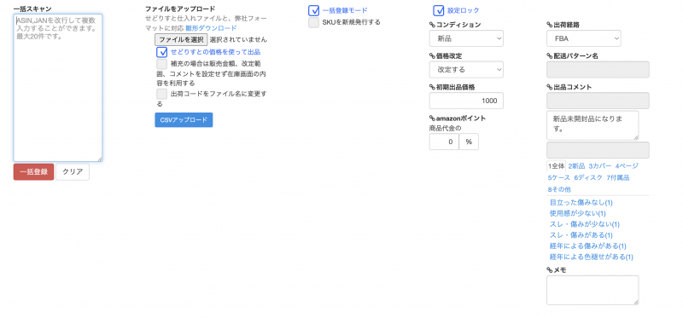This screenshot has width=683, height=318.
Task: Click the link icon beside 価格改定
Action: [432, 56]
